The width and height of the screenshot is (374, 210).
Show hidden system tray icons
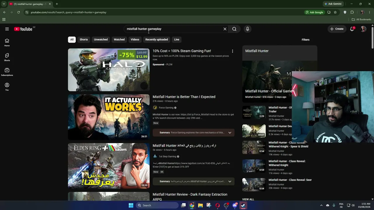[x=321, y=205]
